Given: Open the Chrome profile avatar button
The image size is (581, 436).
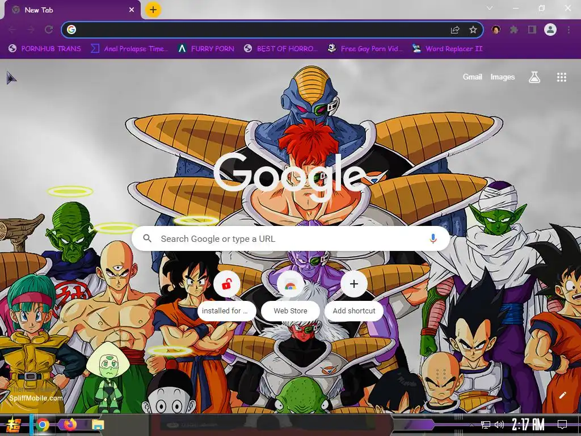Looking at the screenshot, I should [550, 30].
